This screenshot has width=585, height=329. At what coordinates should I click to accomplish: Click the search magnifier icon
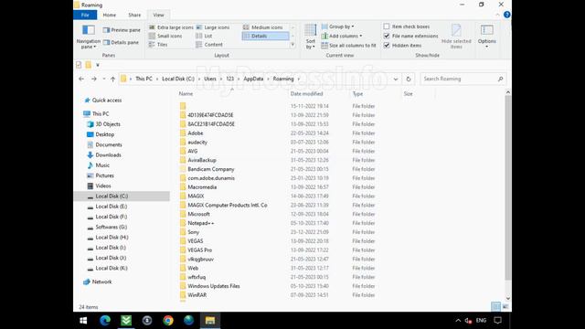click(500, 80)
